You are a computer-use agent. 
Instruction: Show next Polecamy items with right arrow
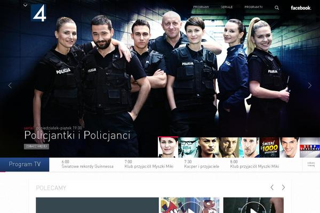pos(283,187)
